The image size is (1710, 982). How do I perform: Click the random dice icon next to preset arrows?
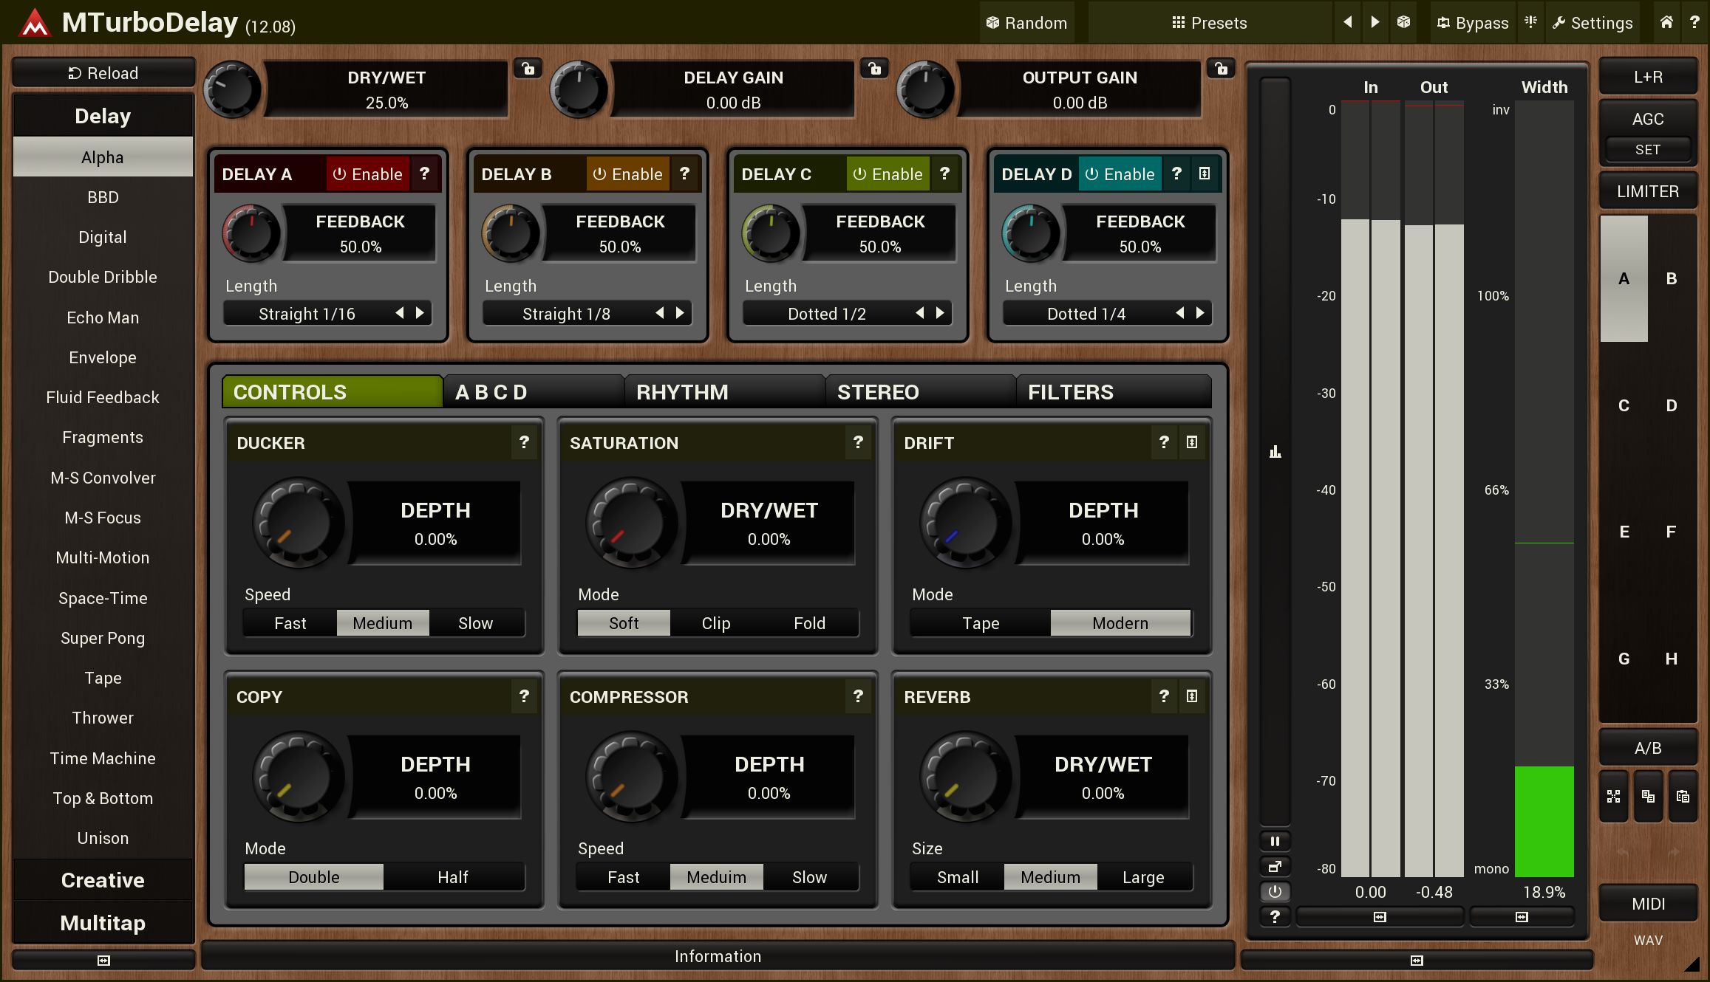(x=1403, y=22)
